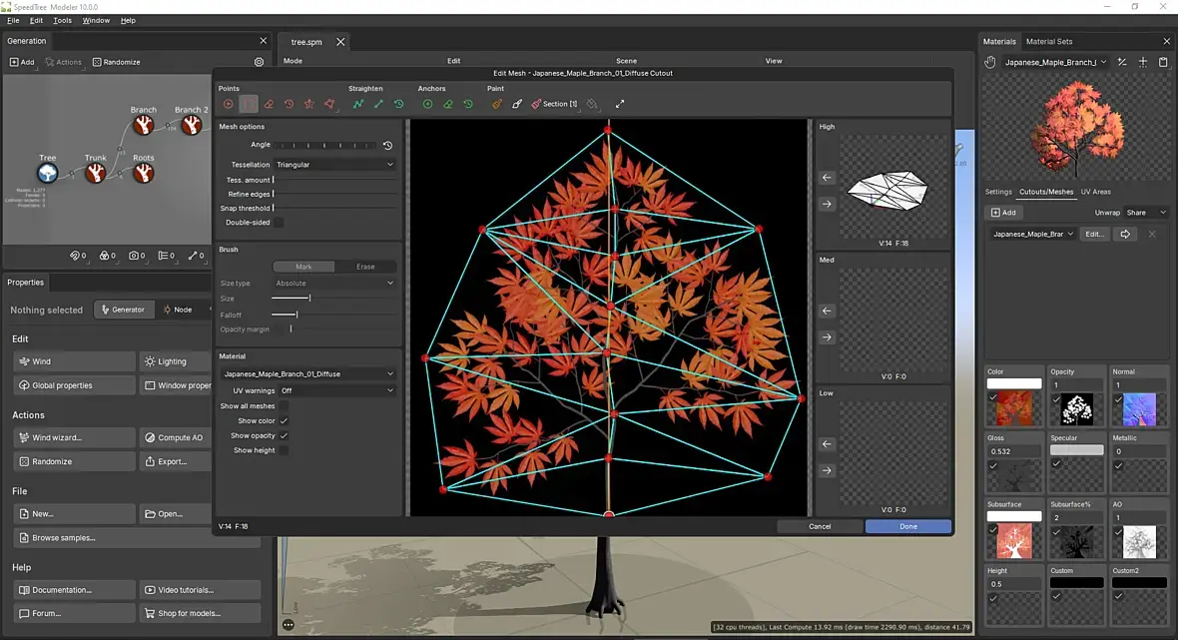The image size is (1178, 640).
Task: Select the red eraser tool under Points
Action: pos(269,104)
